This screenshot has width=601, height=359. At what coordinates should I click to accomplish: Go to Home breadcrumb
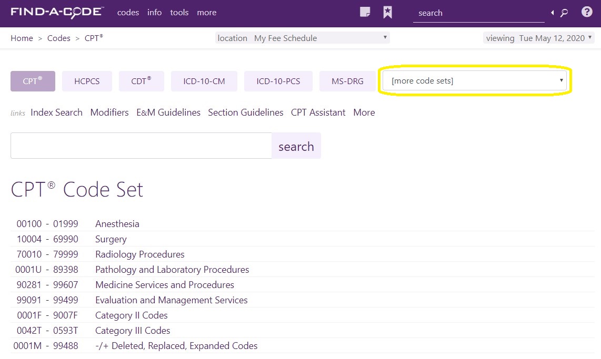22,38
